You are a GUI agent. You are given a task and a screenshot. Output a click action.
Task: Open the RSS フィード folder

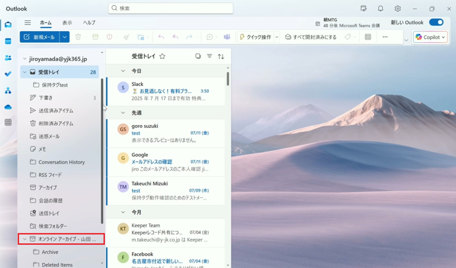[x=60, y=175]
